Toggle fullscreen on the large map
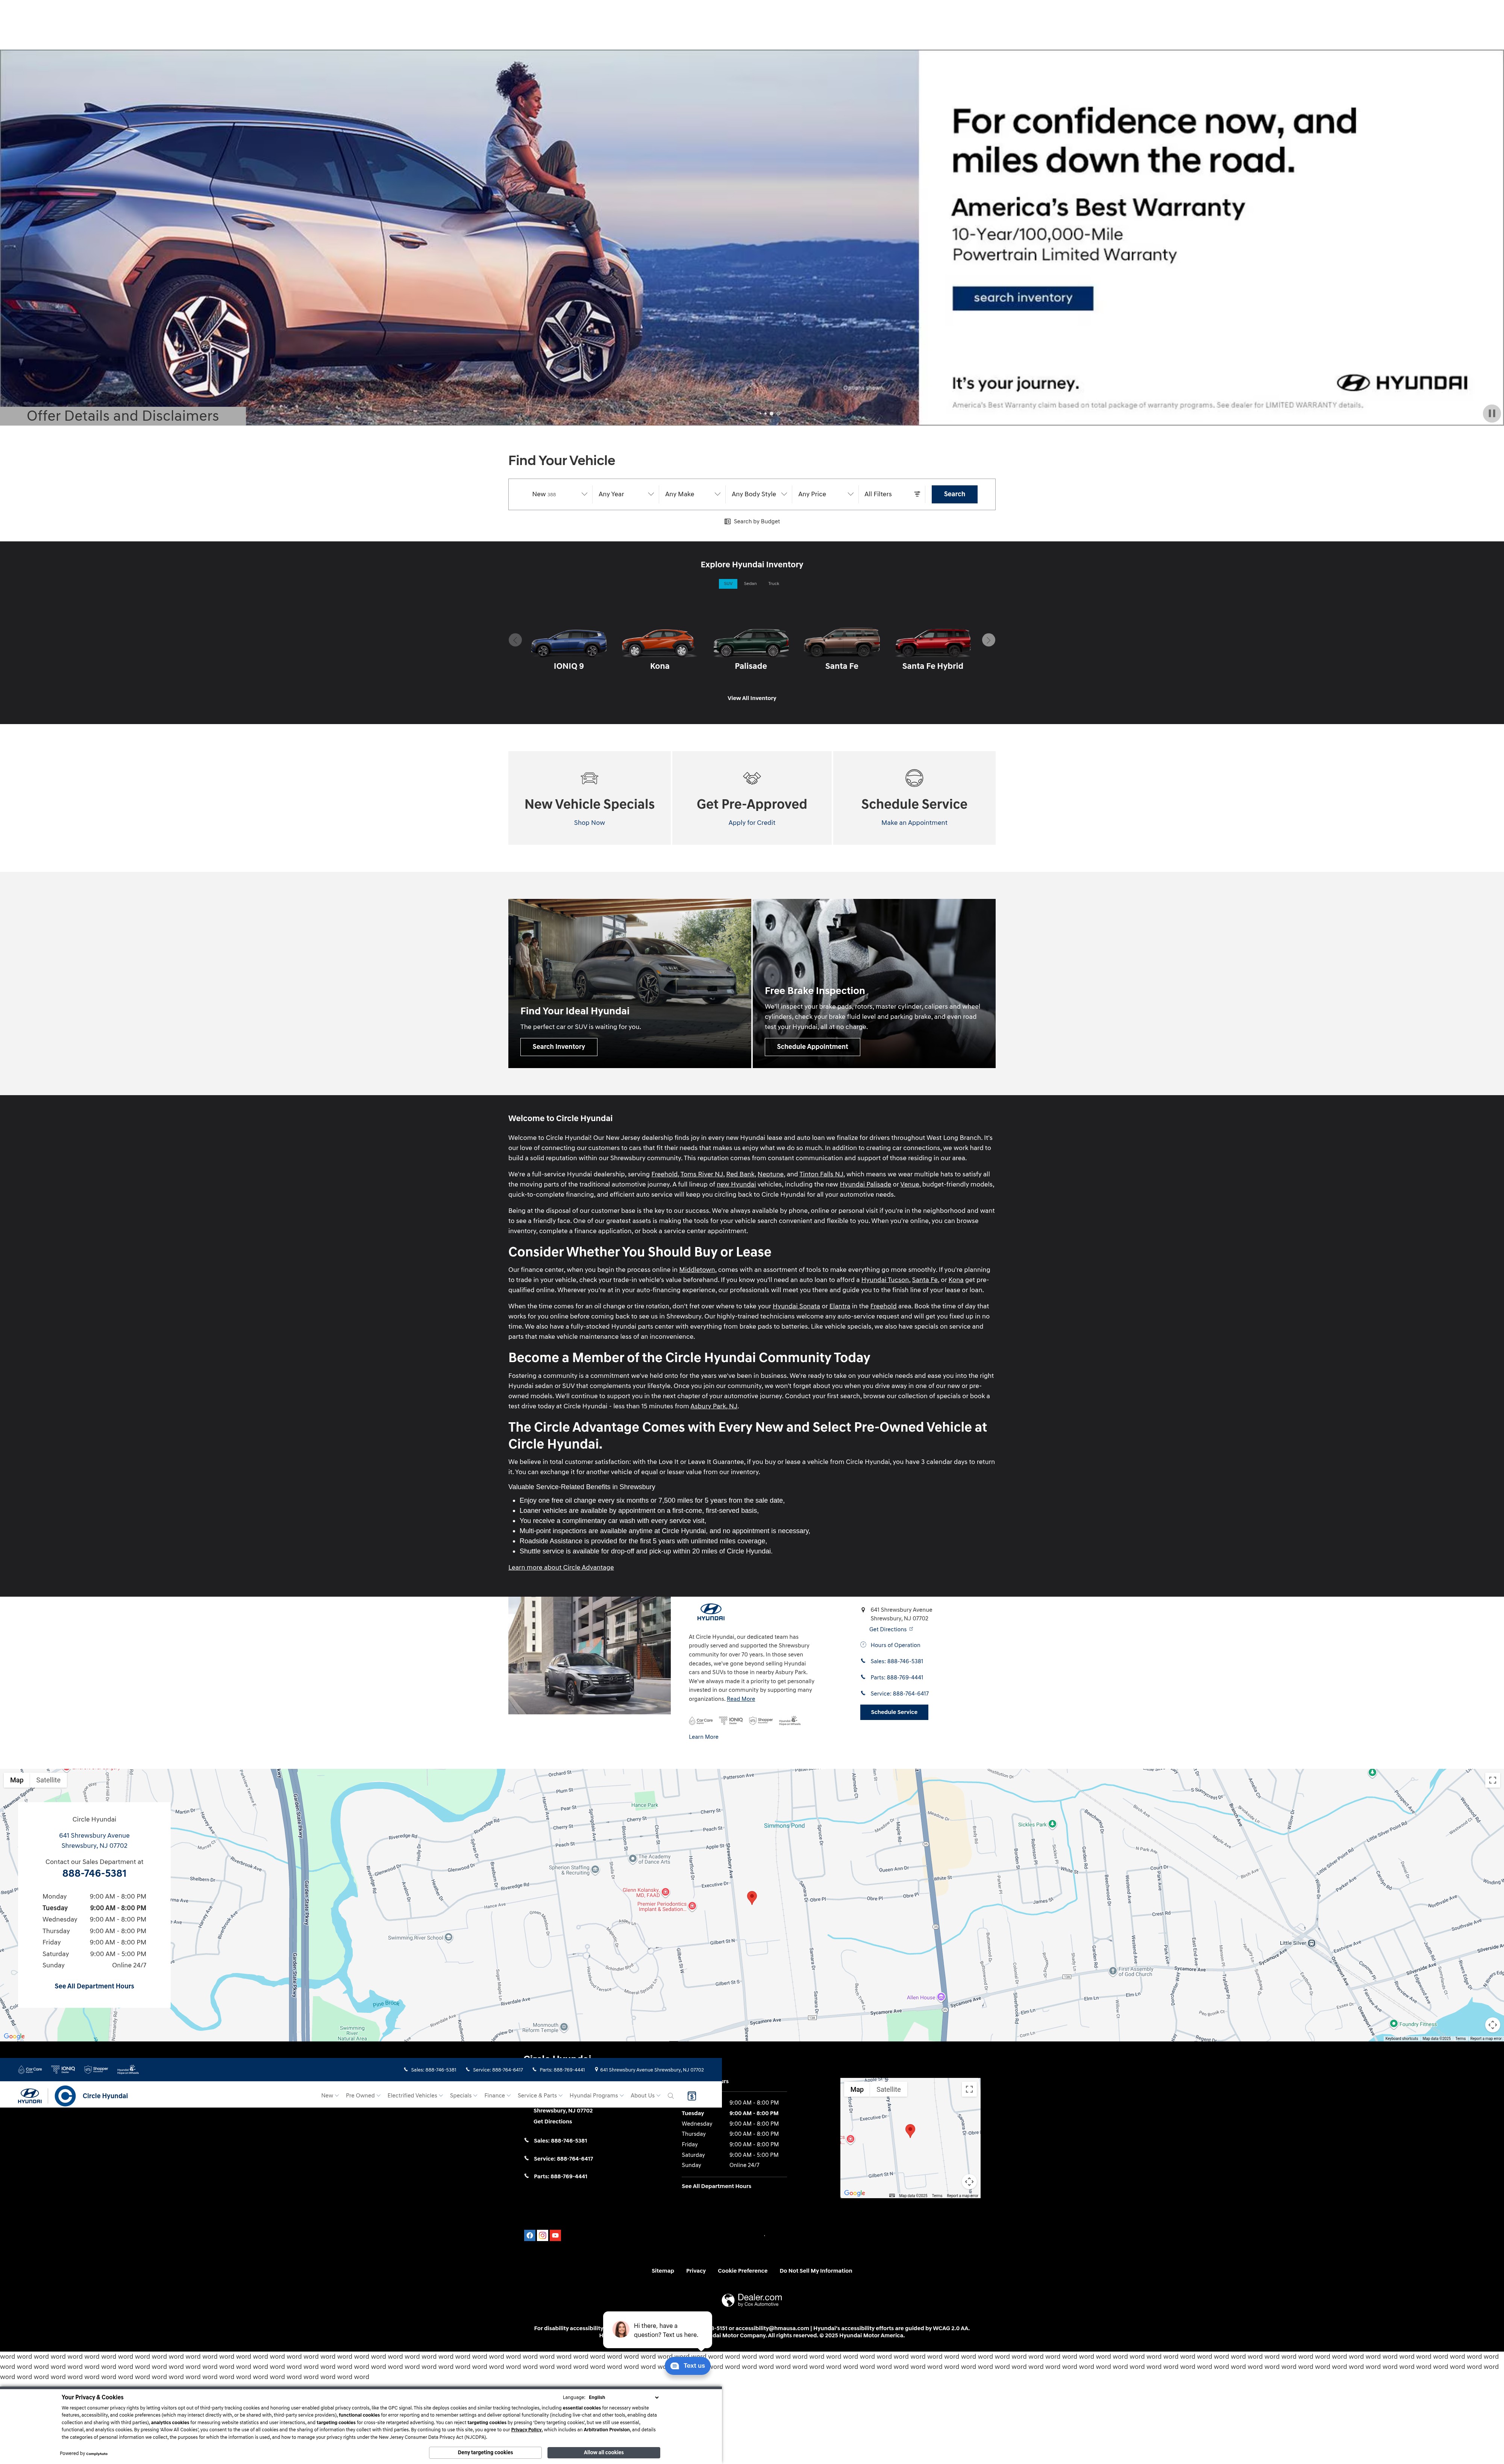This screenshot has width=1504, height=2464. (x=1492, y=1780)
